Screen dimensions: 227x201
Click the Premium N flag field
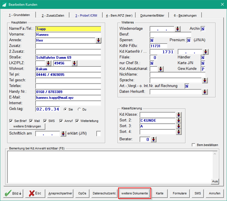(189, 40)
